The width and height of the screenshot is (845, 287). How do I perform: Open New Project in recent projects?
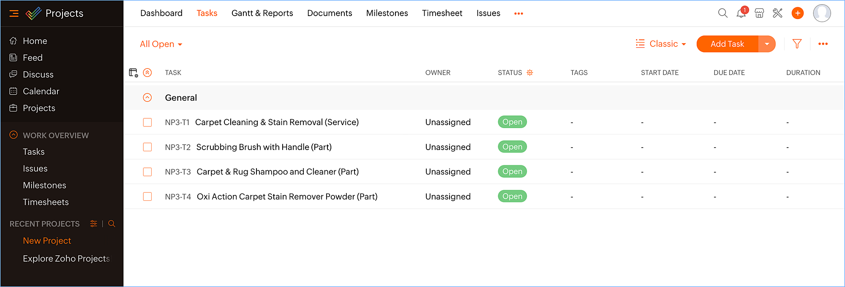coord(47,241)
